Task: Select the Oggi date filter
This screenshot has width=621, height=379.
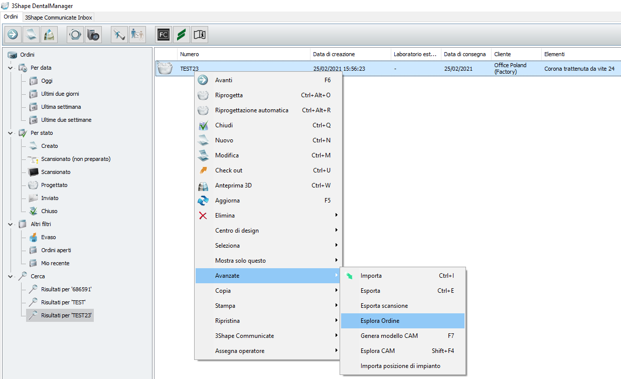Action: pyautogui.click(x=47, y=81)
